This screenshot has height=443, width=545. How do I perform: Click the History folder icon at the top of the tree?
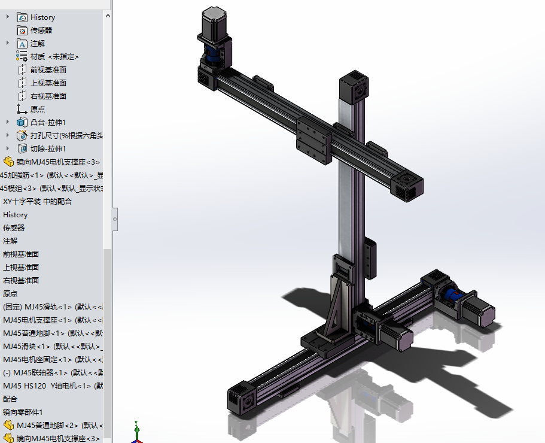22,17
